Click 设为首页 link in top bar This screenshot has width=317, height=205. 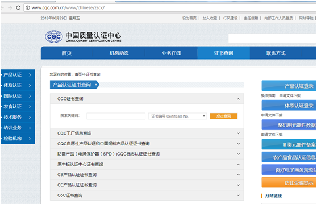[189, 18]
